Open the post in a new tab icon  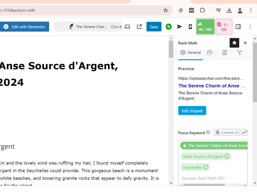click(139, 27)
